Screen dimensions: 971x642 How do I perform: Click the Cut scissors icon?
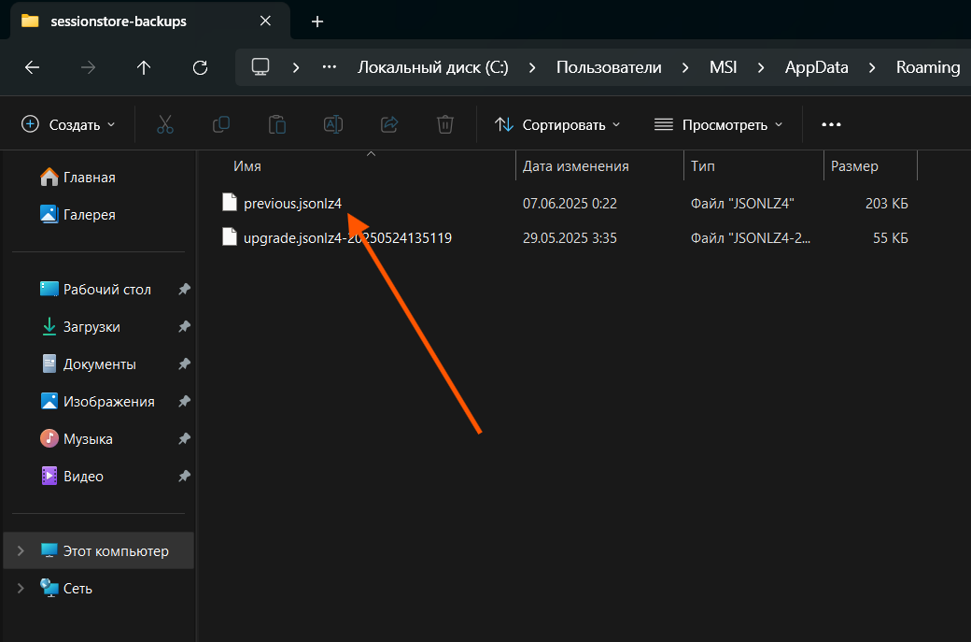tap(165, 124)
